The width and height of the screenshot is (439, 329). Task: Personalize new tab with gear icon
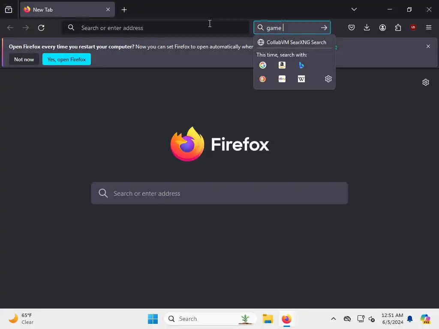[x=425, y=82]
